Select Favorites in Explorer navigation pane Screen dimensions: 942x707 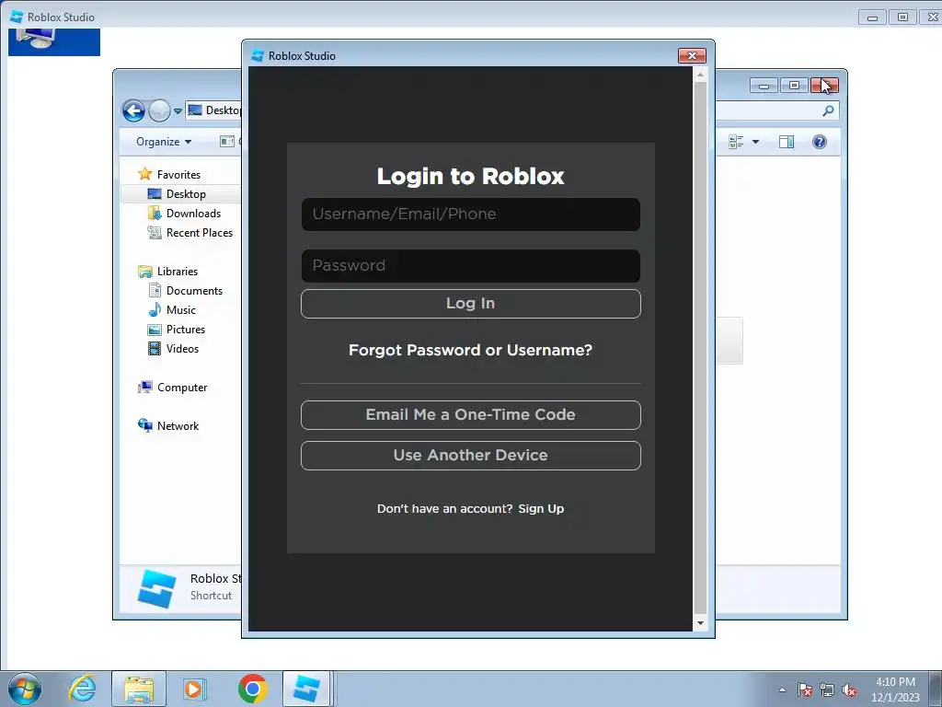178,174
